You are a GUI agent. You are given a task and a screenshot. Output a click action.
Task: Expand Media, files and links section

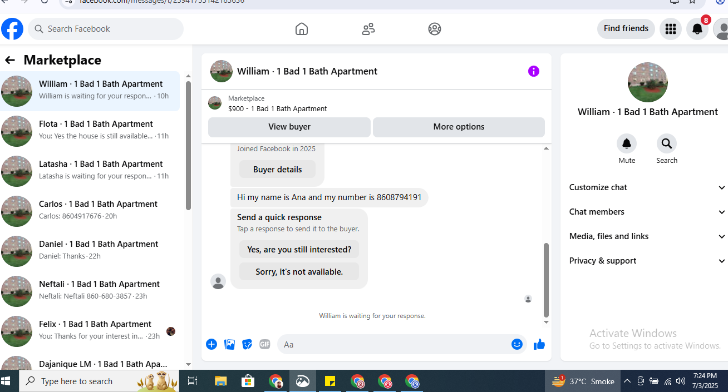click(648, 236)
